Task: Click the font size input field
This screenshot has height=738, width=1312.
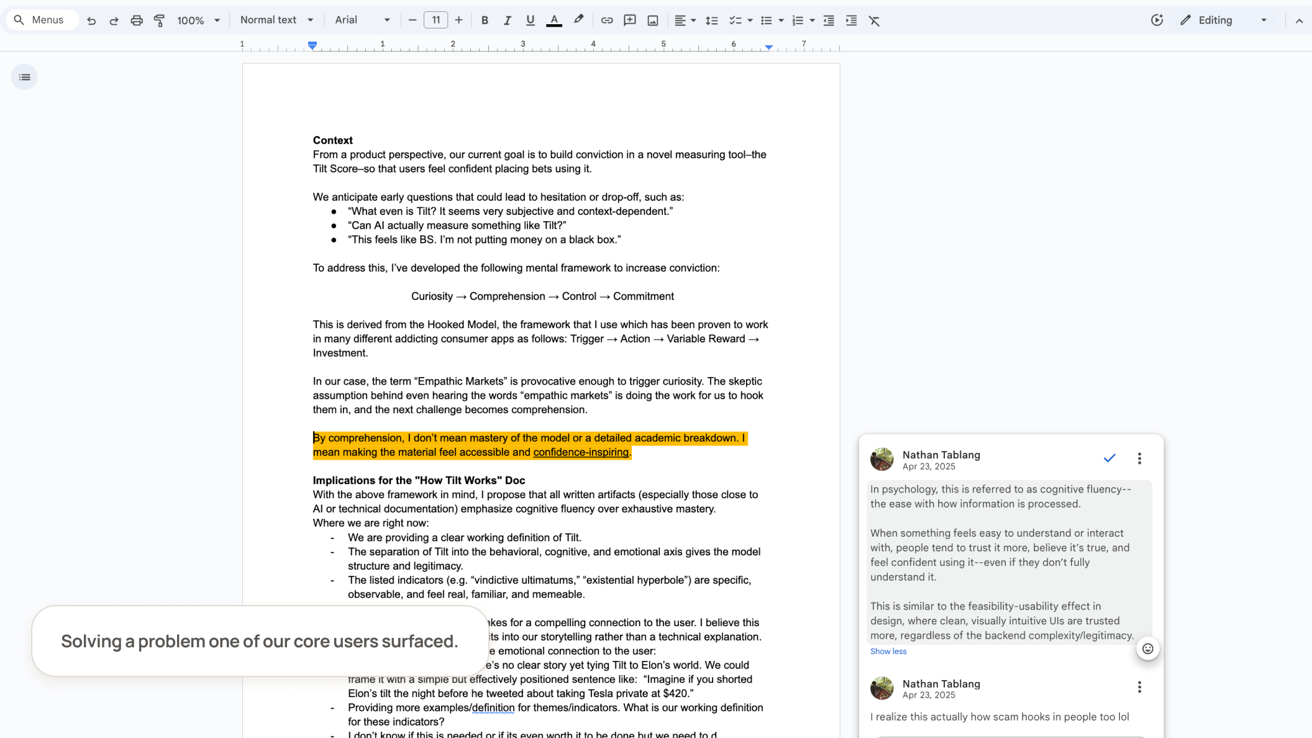Action: click(x=435, y=20)
